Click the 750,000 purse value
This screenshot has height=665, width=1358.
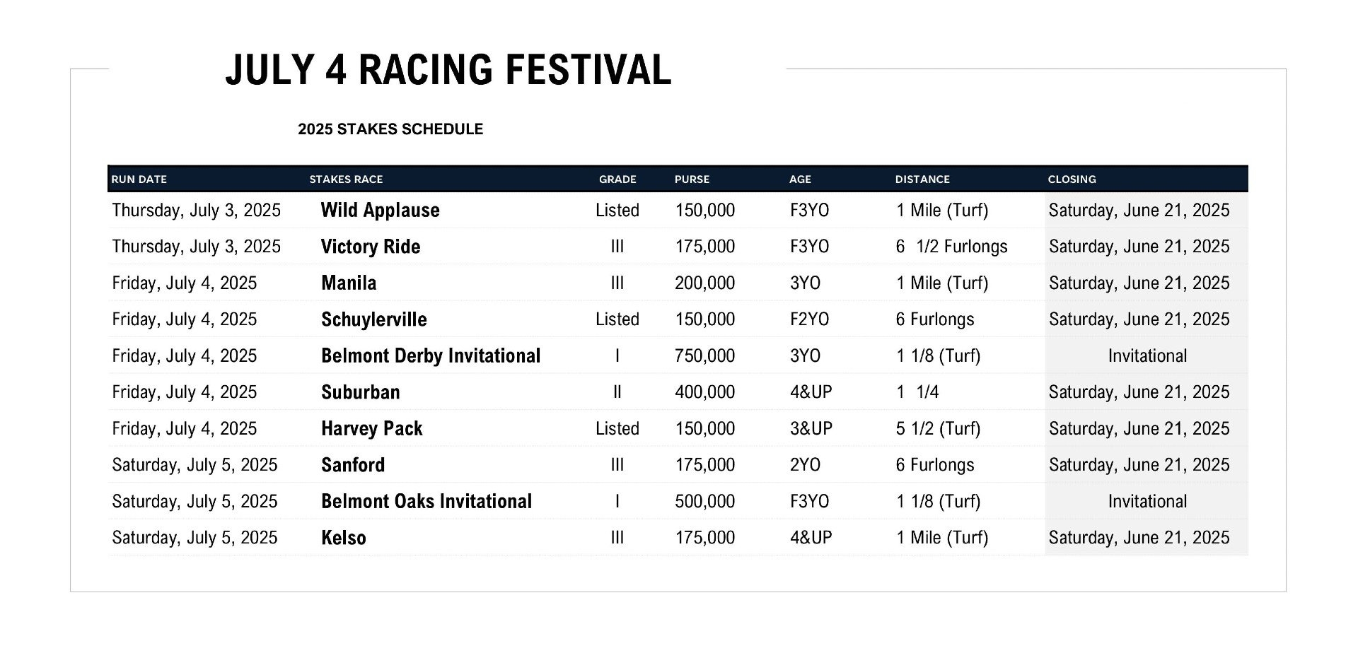[704, 355]
